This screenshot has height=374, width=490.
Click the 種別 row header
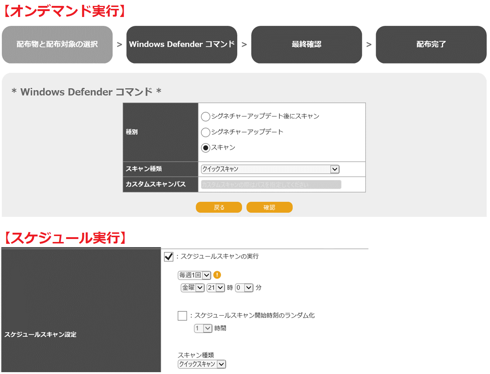[160, 132]
